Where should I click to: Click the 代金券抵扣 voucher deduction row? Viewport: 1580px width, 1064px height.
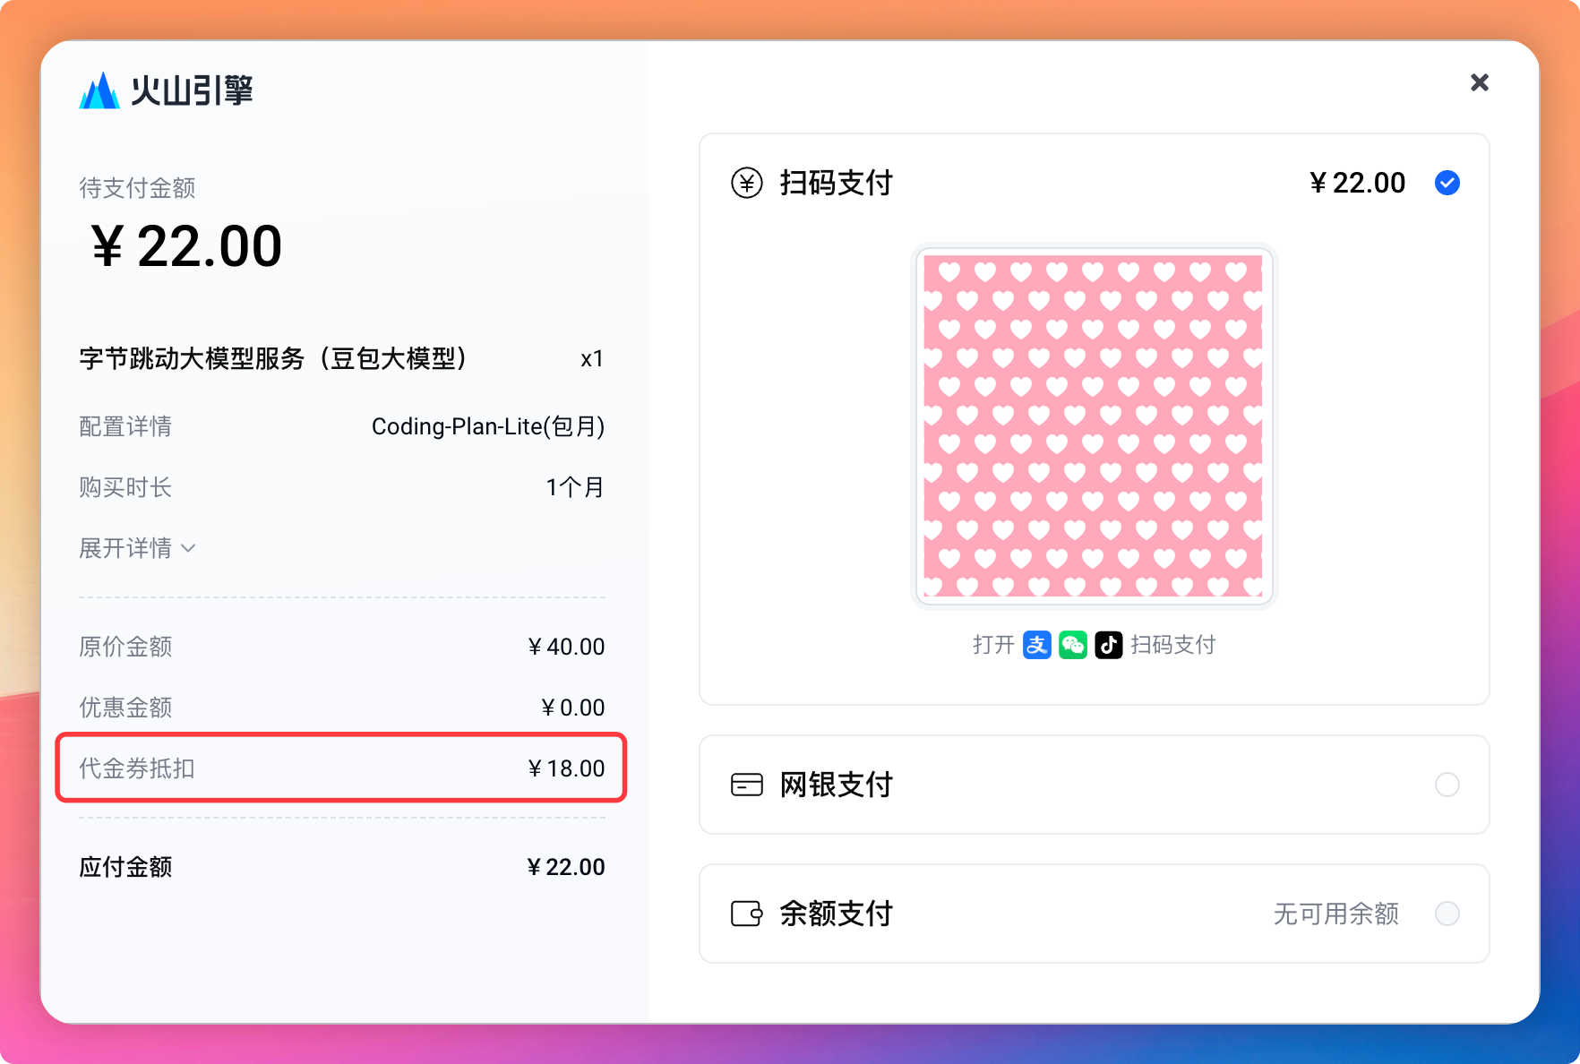pos(340,768)
